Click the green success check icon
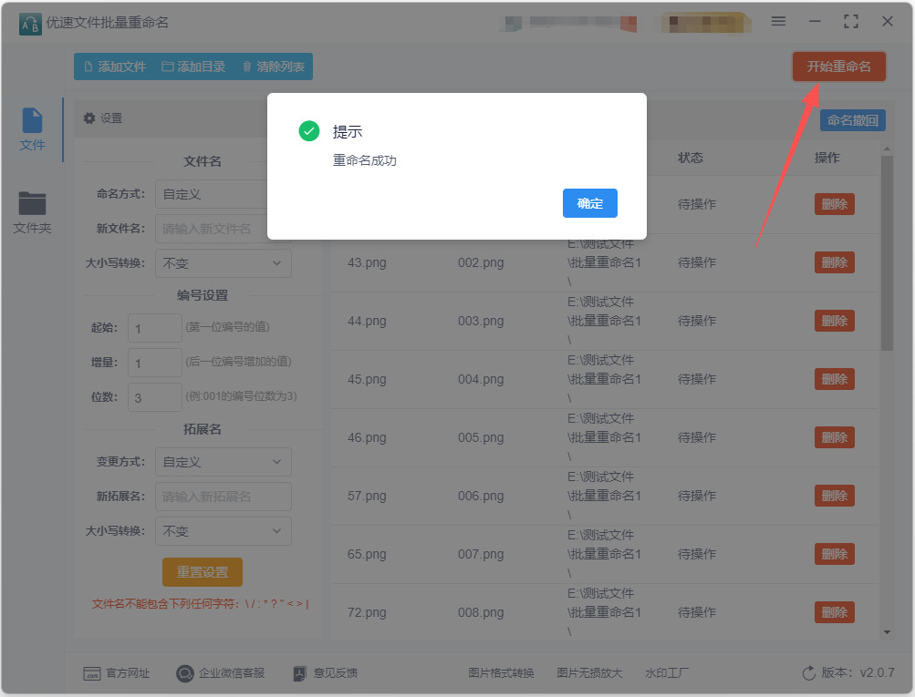Viewport: 915px width, 697px height. pyautogui.click(x=309, y=131)
